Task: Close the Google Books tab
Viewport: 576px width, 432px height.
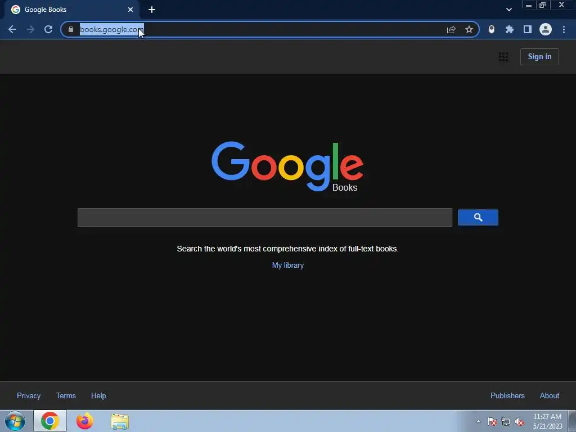Action: click(130, 10)
